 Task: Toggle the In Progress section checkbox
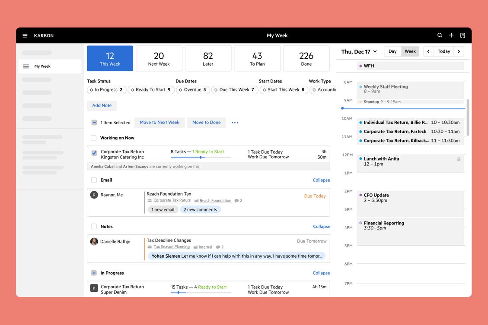[x=94, y=273]
